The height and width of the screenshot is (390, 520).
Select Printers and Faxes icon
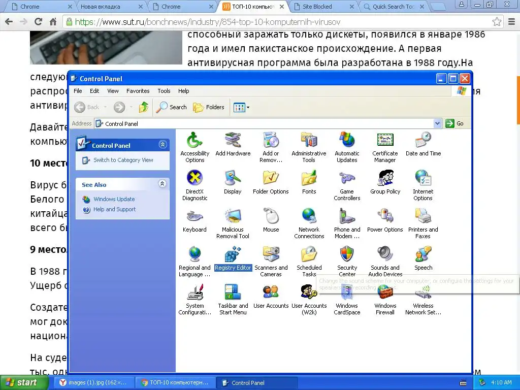click(x=423, y=216)
